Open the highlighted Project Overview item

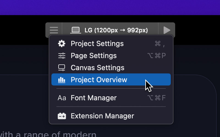(x=111, y=79)
